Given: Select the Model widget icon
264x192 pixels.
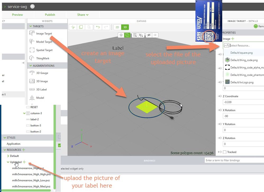Looking at the screenshot, I should coord(32,98).
